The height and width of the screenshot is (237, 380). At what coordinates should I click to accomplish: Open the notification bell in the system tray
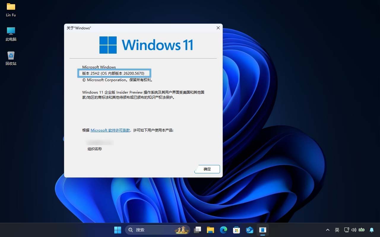pos(371,230)
